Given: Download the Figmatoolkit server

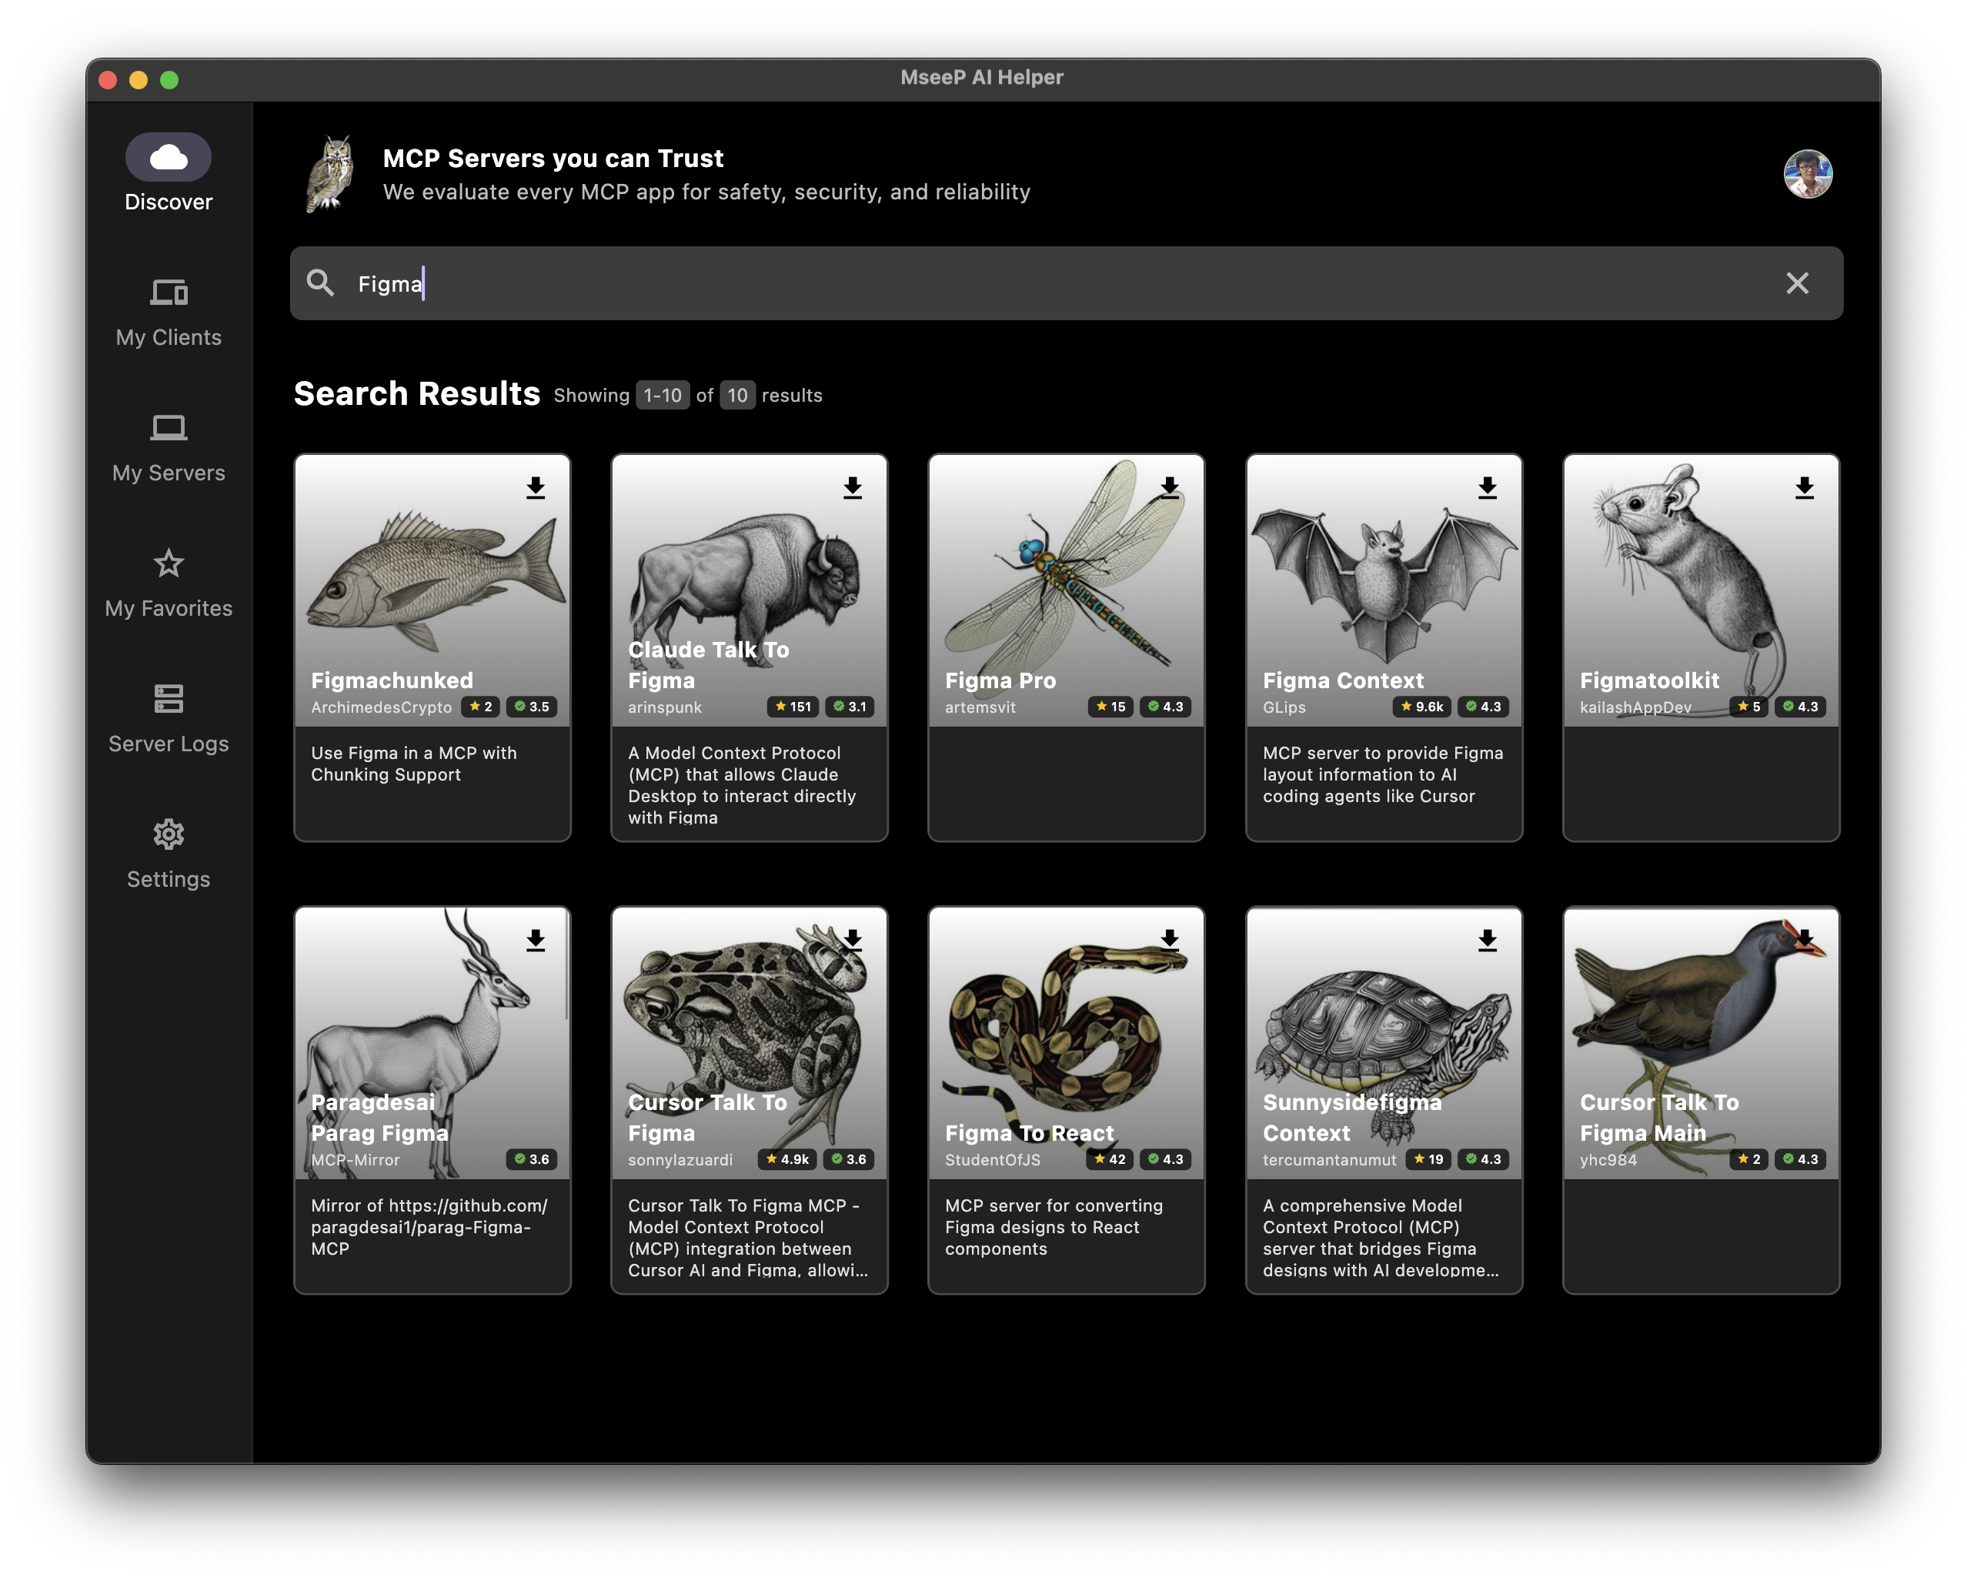Looking at the screenshot, I should click(x=1804, y=487).
